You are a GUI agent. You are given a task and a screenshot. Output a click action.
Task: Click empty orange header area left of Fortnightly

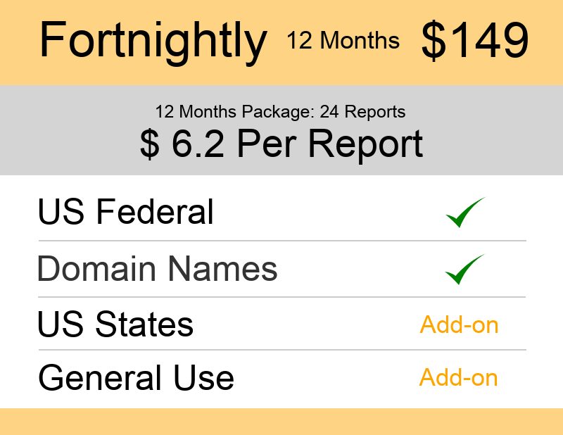click(19, 42)
